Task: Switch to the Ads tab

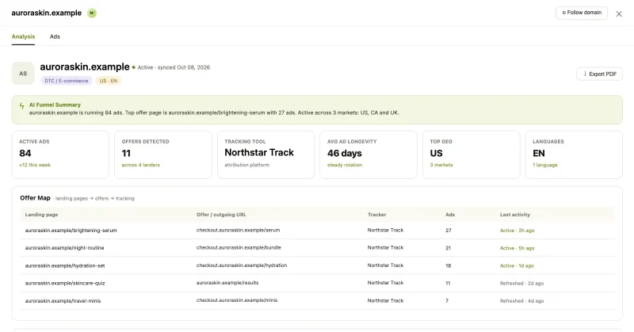Action: point(55,36)
